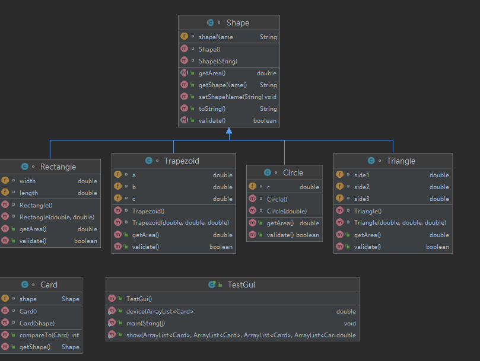Select the width field in Rectangle
This screenshot has height=361, width=480.
pos(50,181)
